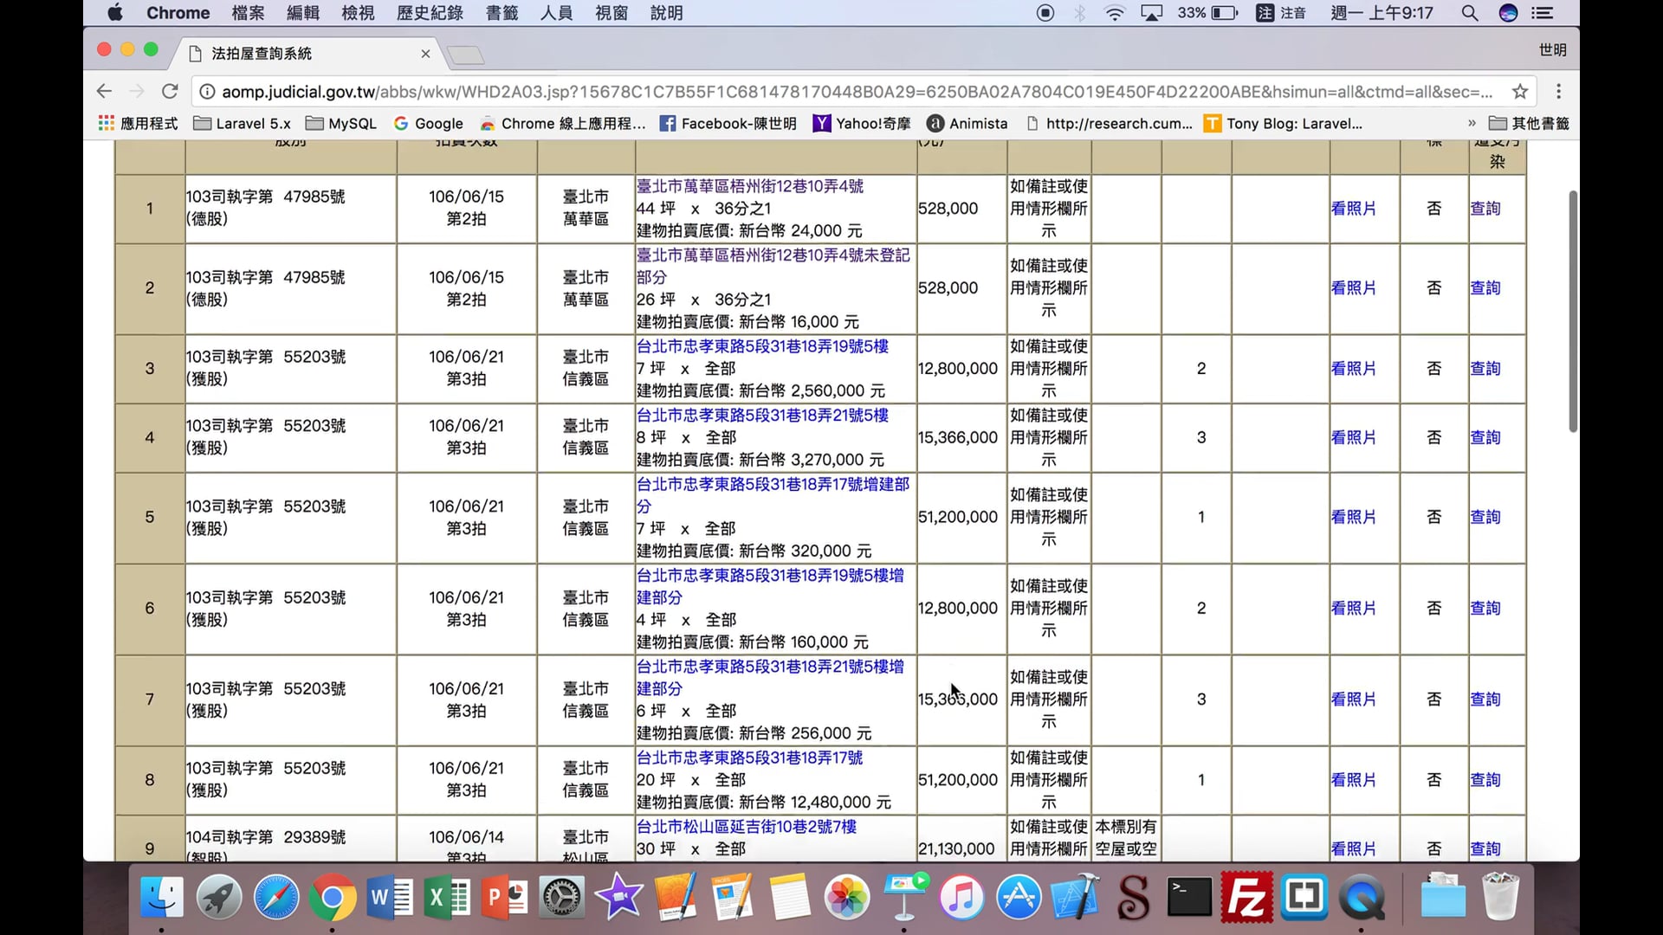Open the Chrome three-dot menu
1663x935 pixels.
[1558, 92]
